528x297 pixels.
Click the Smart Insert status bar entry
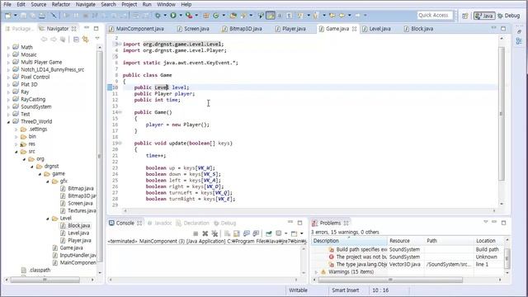pos(345,290)
